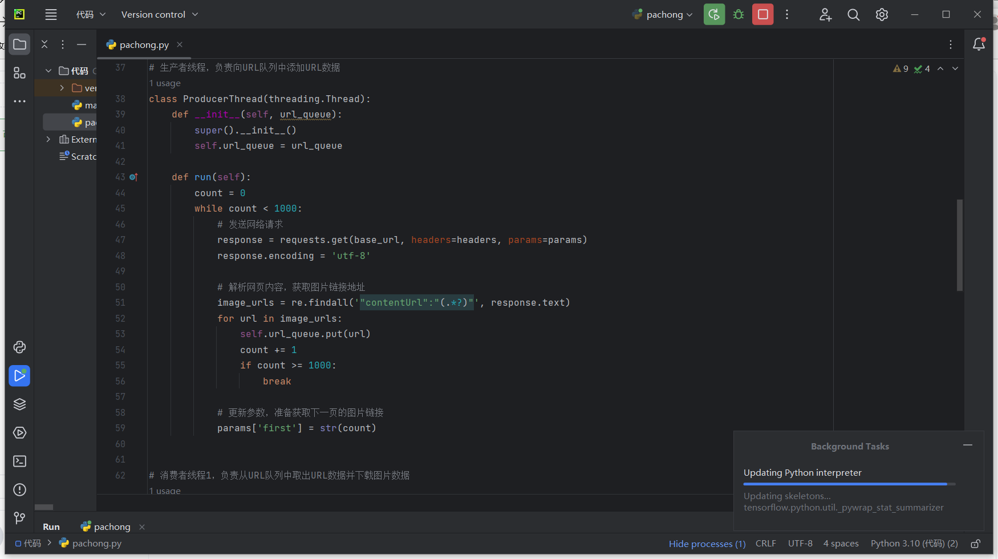This screenshot has width=998, height=559.
Task: Debug pachong with the bug icon
Action: point(739,15)
